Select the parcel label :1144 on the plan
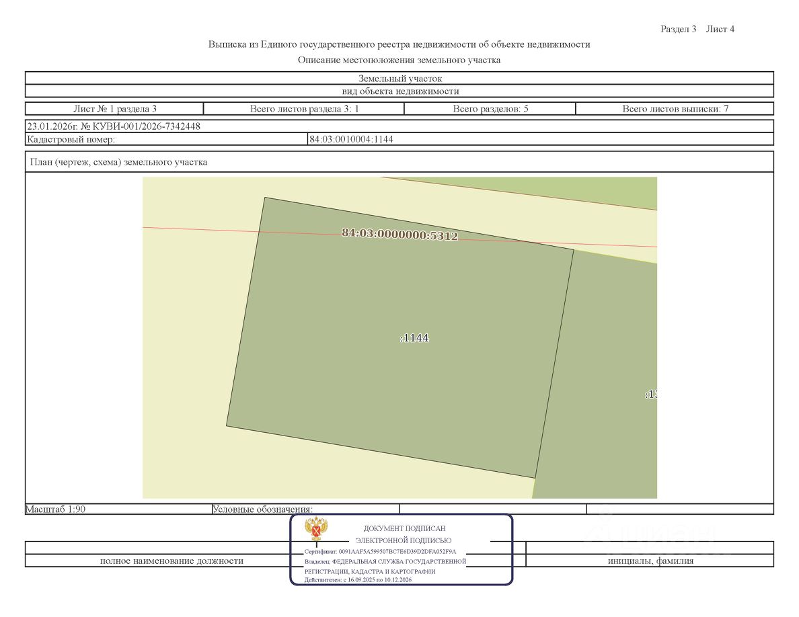 click(x=414, y=338)
